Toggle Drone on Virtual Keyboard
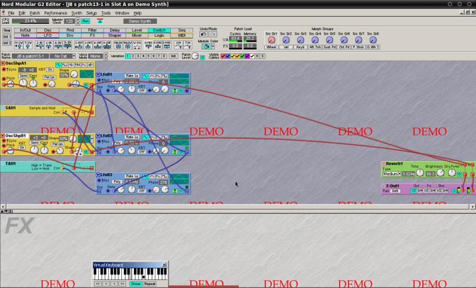This screenshot has height=288, width=476. (136, 284)
